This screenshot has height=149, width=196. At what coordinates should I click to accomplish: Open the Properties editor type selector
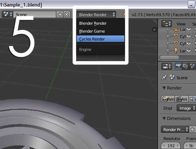pyautogui.click(x=166, y=66)
